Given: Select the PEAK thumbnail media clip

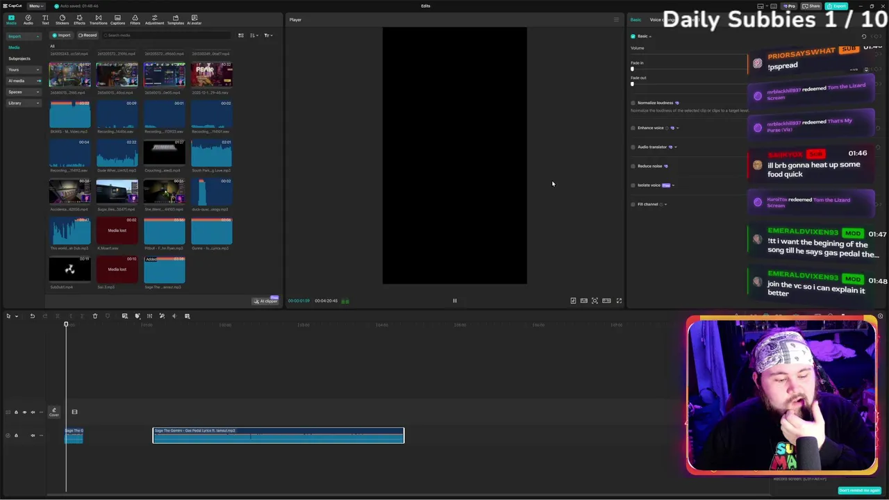Looking at the screenshot, I should coord(212,75).
